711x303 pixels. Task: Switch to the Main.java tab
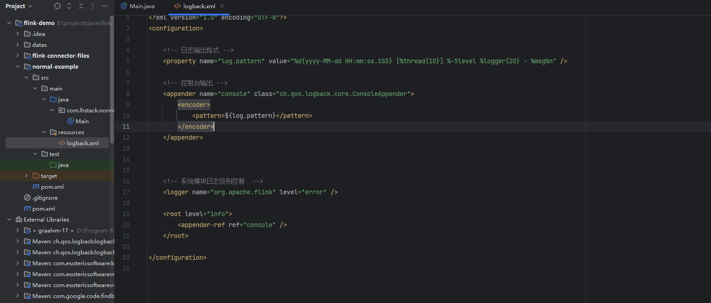click(x=137, y=6)
